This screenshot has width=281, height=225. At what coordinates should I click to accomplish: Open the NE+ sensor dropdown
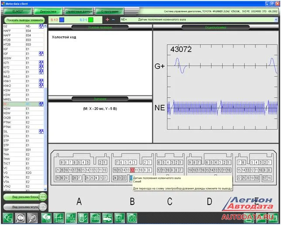[276, 20]
